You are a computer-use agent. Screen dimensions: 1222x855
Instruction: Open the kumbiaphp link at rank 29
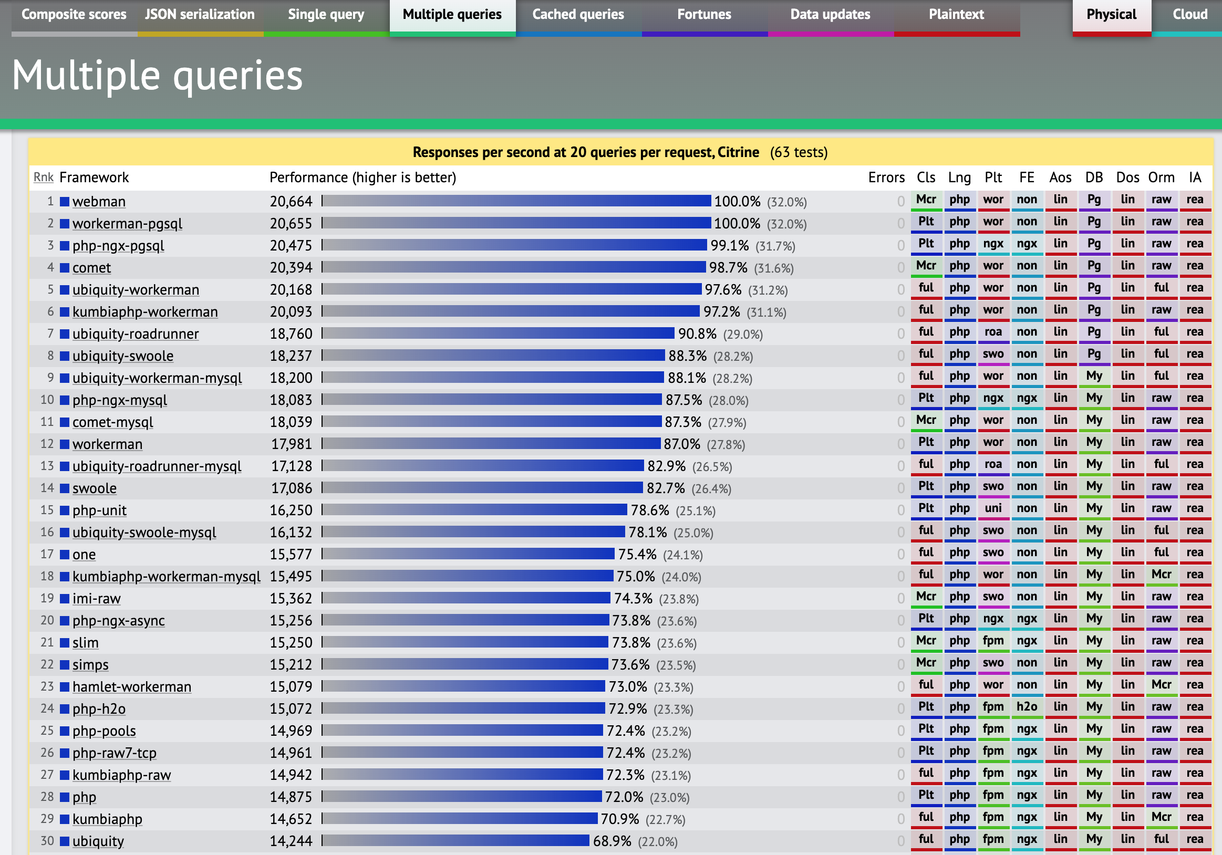click(108, 820)
